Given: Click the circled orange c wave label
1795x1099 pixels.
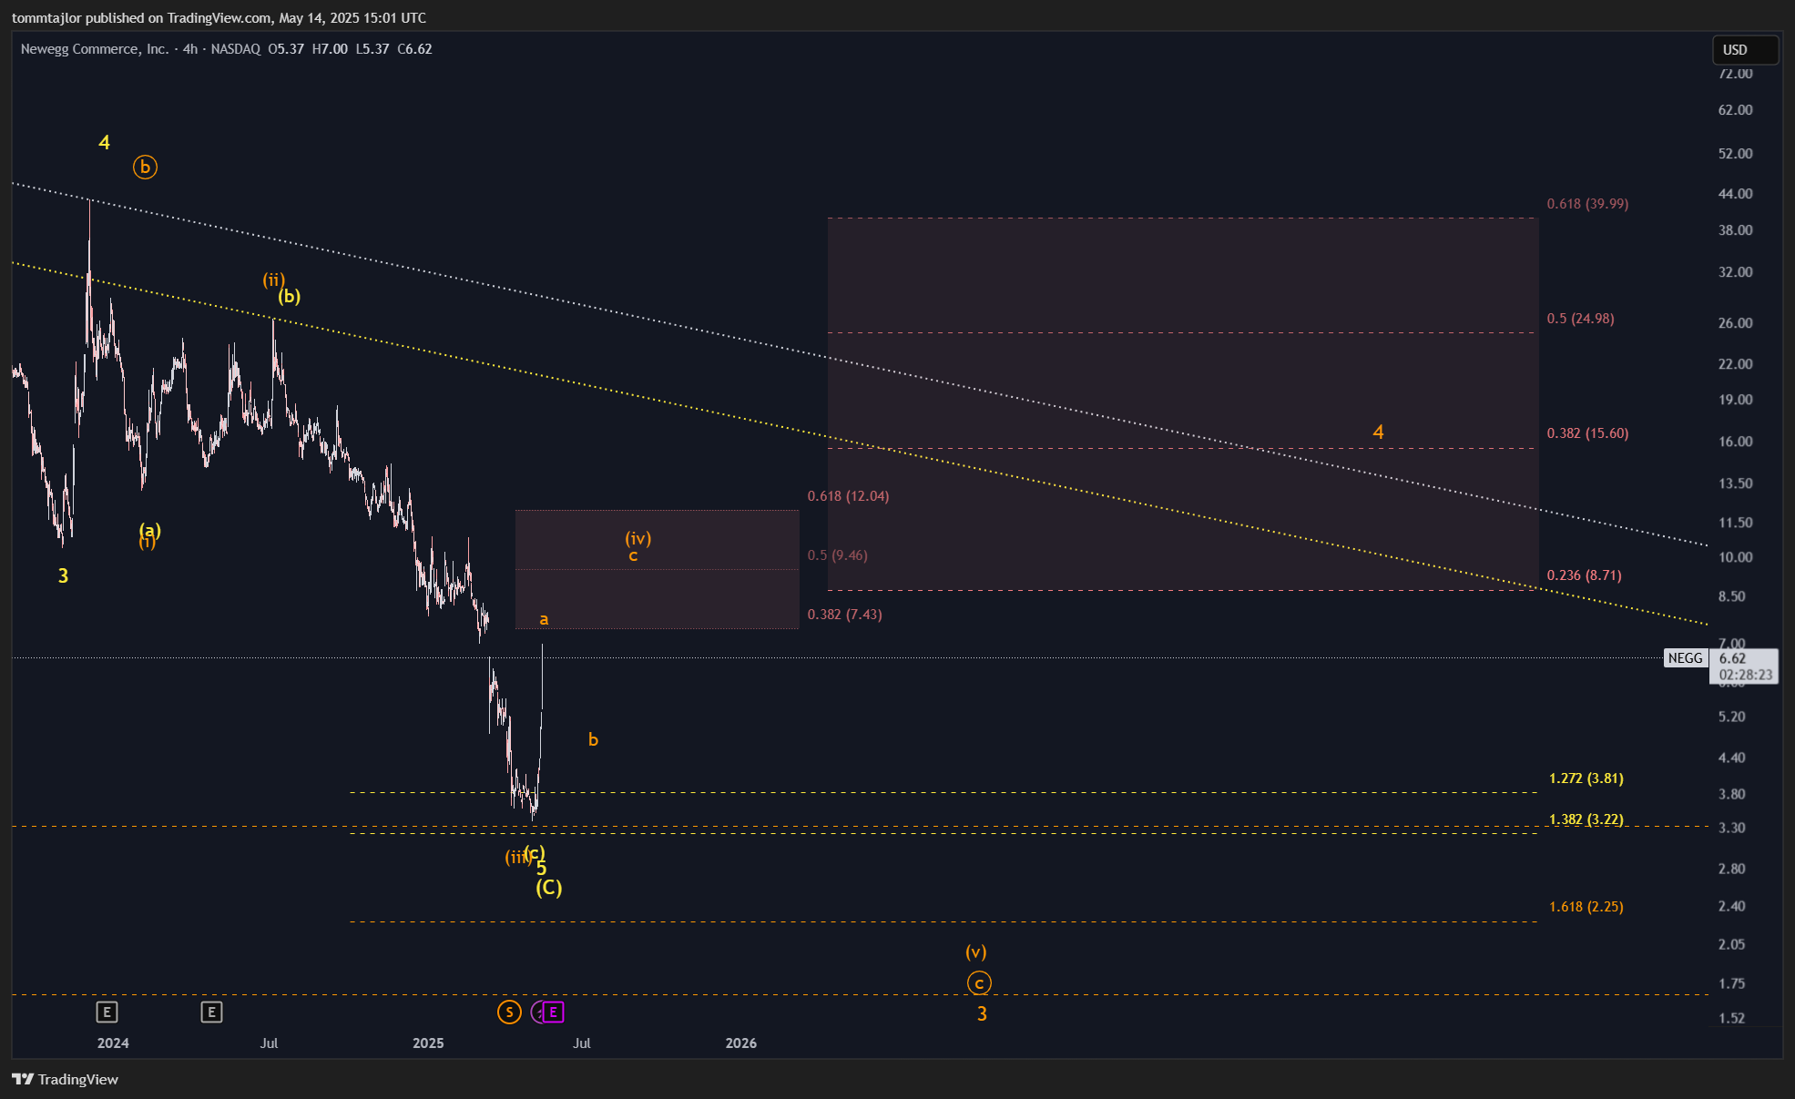Looking at the screenshot, I should (979, 983).
